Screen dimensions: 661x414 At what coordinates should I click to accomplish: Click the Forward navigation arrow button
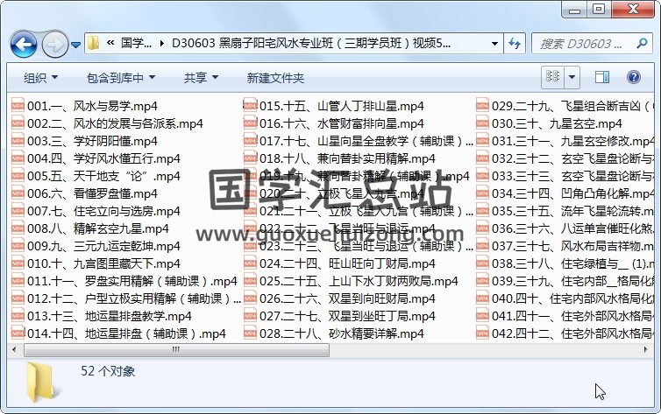[55, 44]
